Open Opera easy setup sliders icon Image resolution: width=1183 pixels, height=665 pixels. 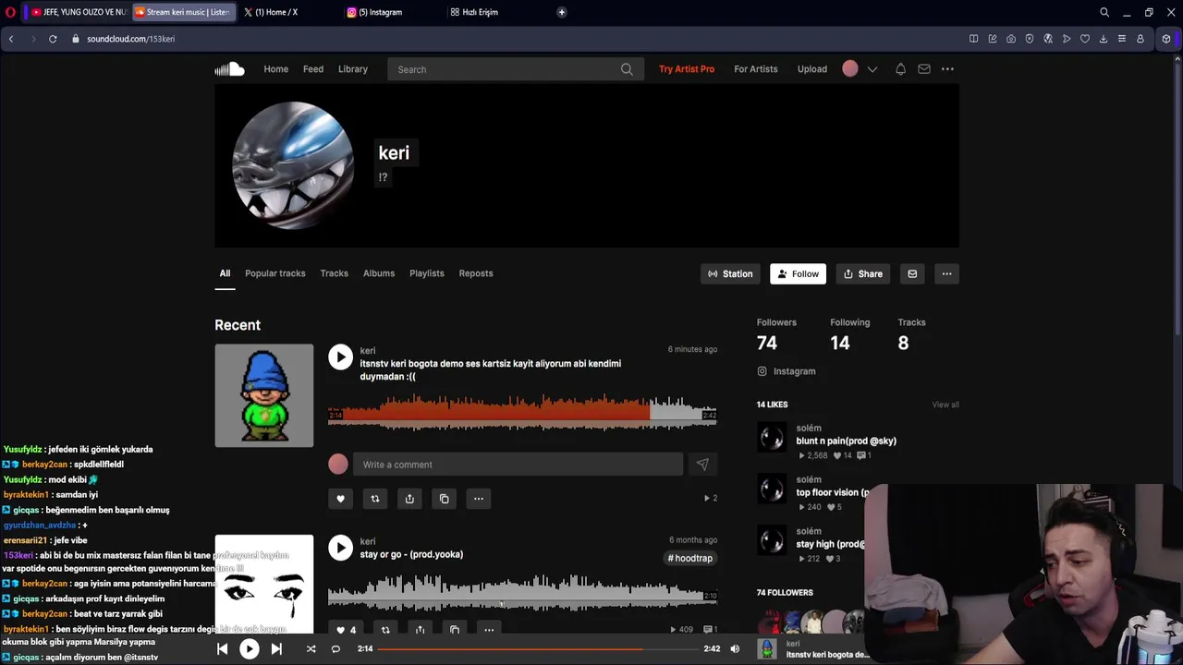[1122, 39]
